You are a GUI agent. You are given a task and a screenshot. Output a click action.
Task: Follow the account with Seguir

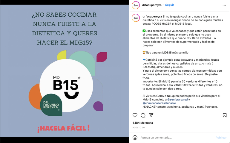tap(170, 5)
